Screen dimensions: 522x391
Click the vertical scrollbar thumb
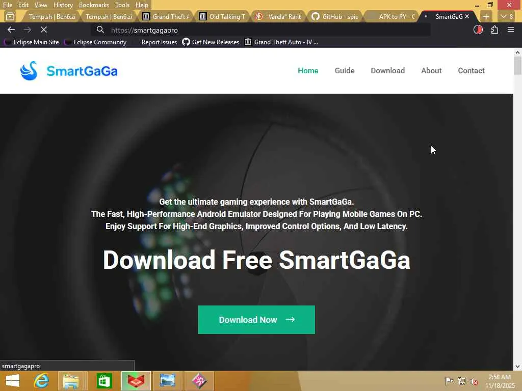click(x=518, y=66)
